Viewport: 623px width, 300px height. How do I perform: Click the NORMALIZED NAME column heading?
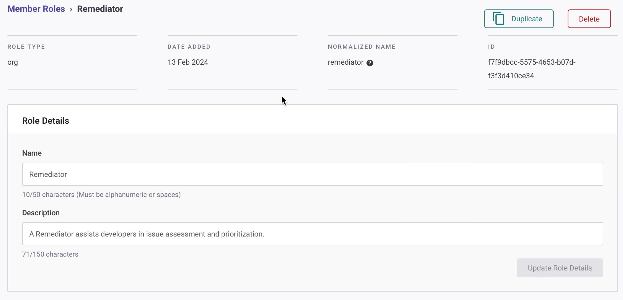click(361, 47)
